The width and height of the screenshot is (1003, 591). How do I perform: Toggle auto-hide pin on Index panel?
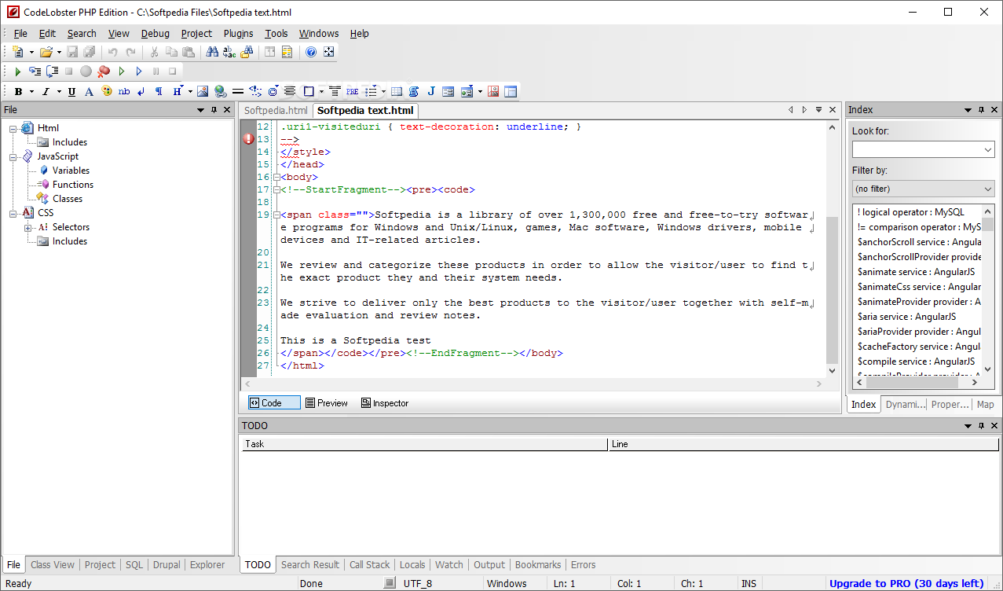coord(982,110)
